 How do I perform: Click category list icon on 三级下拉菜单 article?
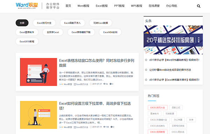[75, 127]
